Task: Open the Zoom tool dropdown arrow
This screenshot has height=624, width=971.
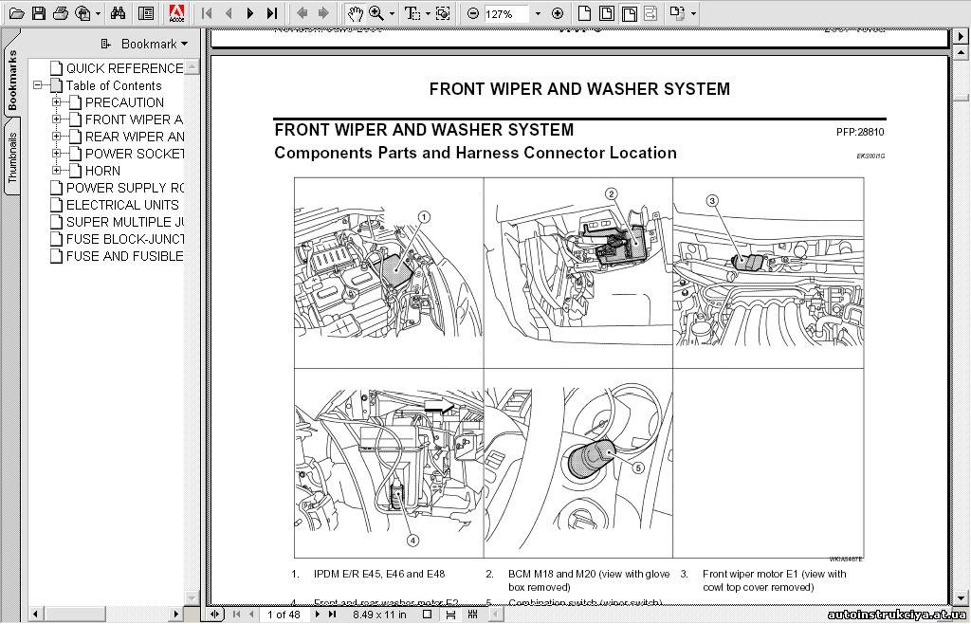Action: click(392, 13)
